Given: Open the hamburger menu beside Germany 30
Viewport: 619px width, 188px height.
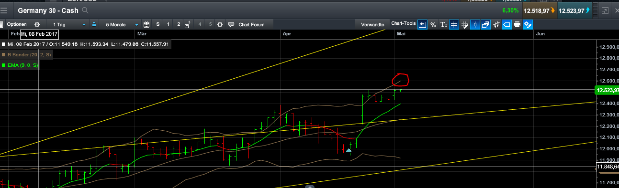Looking at the screenshot, I should (x=4, y=10).
